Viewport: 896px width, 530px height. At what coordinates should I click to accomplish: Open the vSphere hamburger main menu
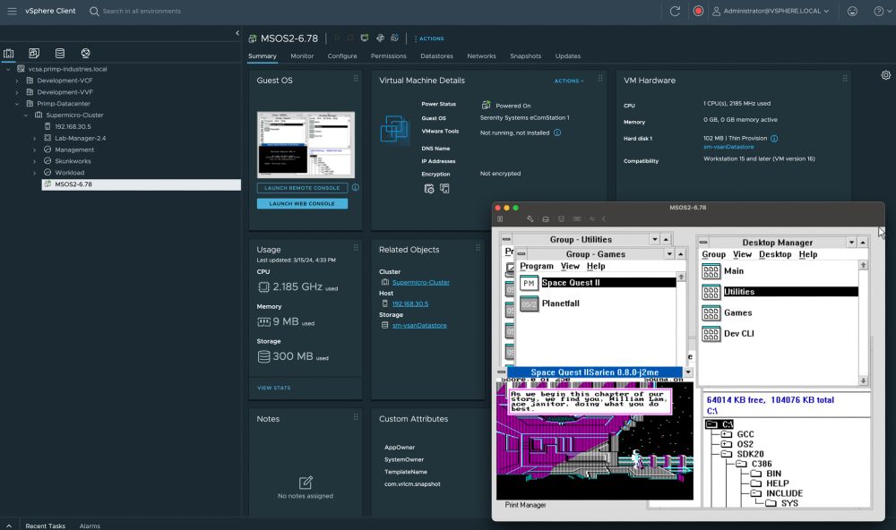tap(12, 11)
